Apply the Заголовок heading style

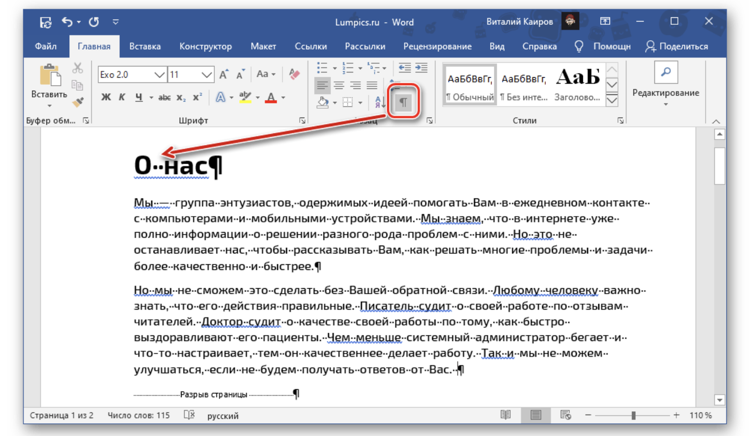pos(577,85)
